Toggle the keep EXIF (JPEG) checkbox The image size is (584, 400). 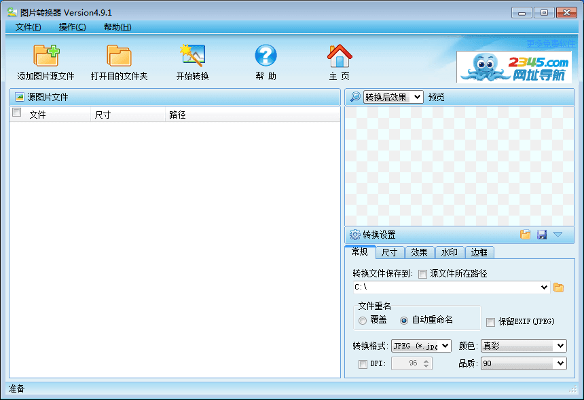coord(491,322)
